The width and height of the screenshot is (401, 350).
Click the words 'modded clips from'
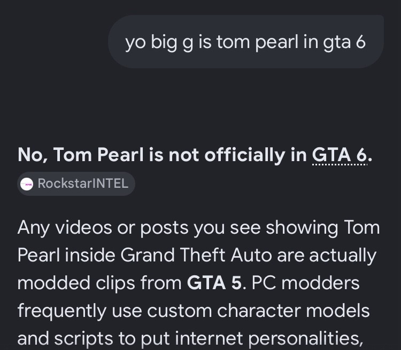tap(99, 283)
